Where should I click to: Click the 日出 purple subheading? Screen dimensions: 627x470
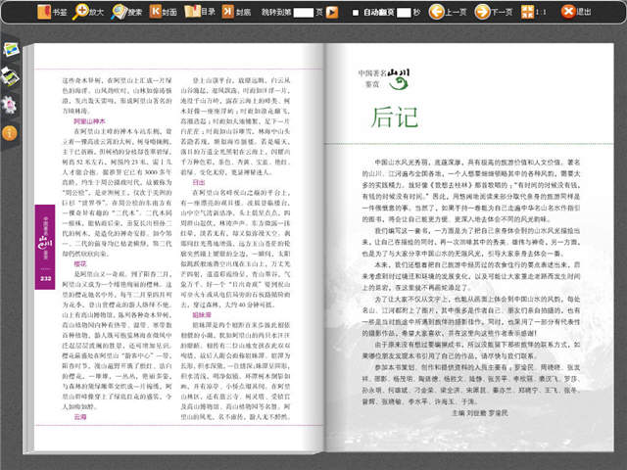click(199, 182)
